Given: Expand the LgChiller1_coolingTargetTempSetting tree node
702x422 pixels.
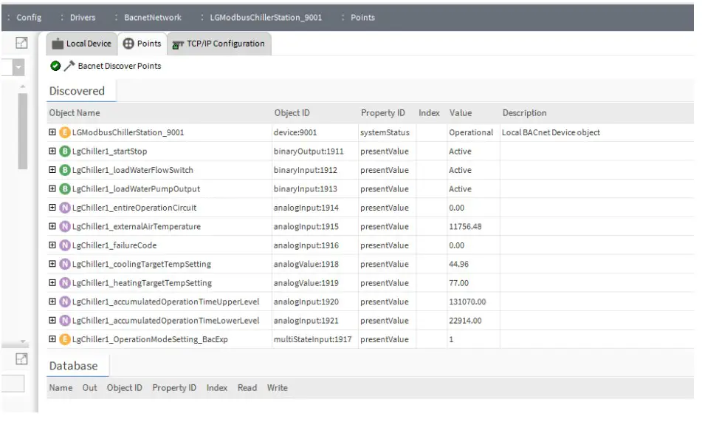Looking at the screenshot, I should 52,265.
